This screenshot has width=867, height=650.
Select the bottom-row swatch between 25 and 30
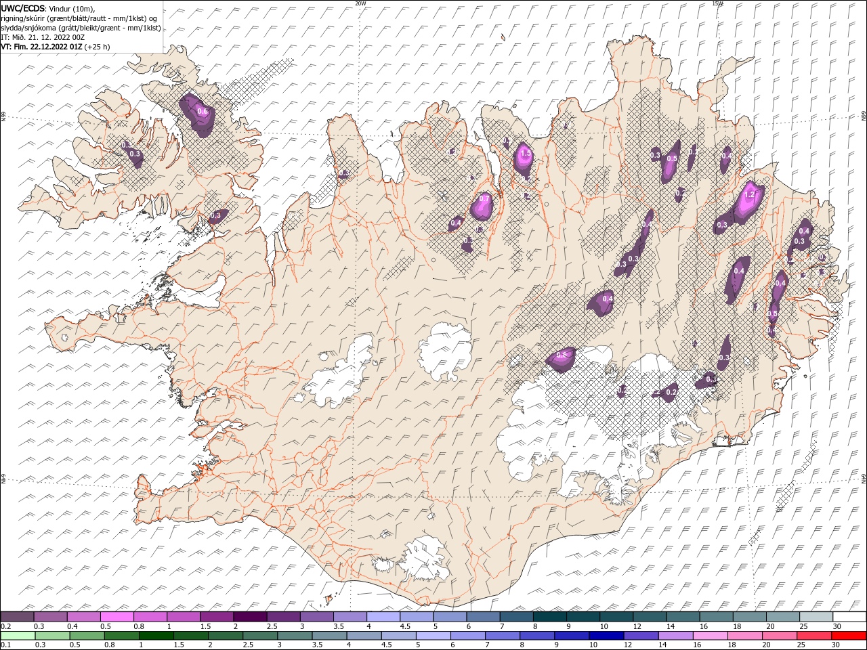(x=814, y=636)
